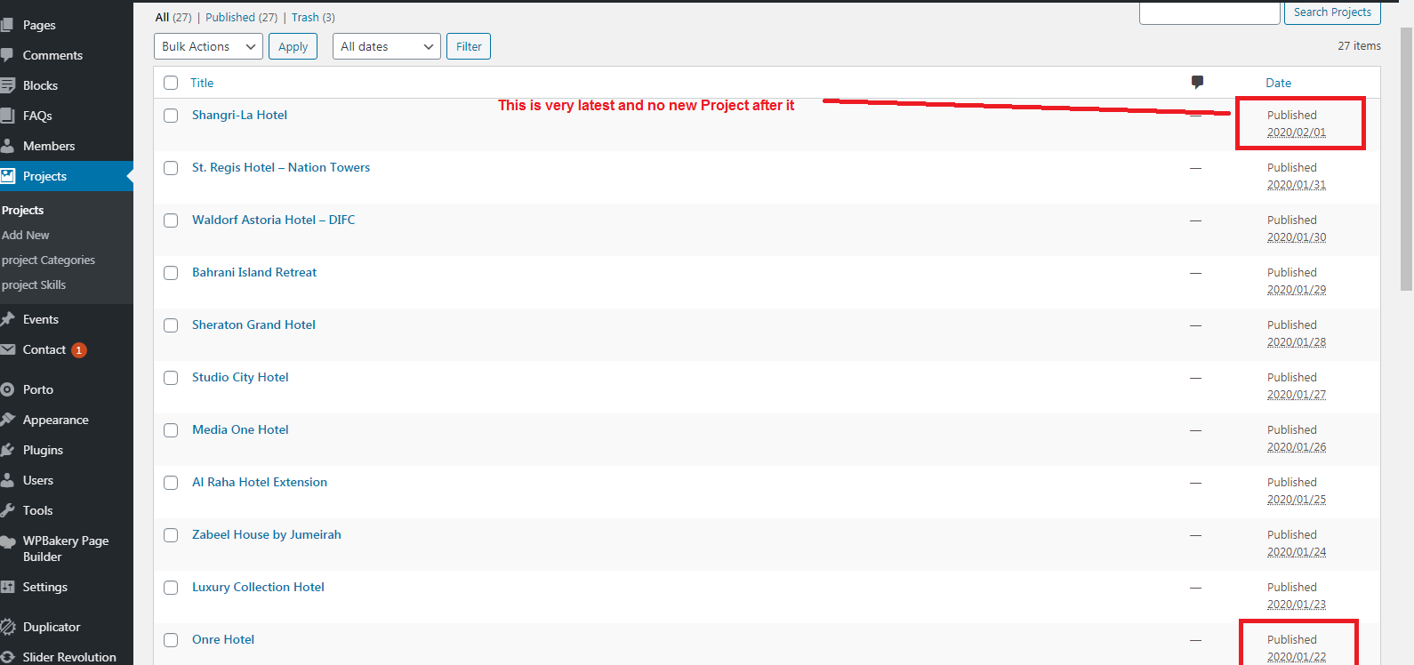Viewport: 1414px width, 665px height.
Task: Click the Duplicator gear icon
Action: pos(8,627)
